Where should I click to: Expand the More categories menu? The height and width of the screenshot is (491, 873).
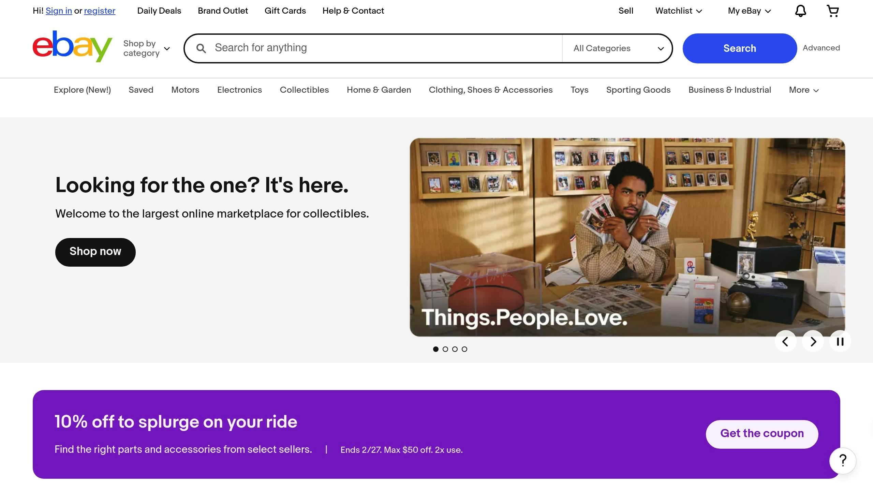click(804, 90)
